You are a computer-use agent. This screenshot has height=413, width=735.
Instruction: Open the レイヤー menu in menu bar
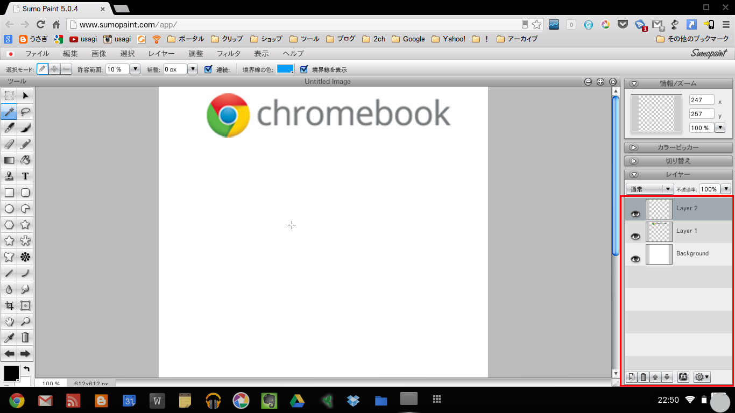click(x=161, y=54)
